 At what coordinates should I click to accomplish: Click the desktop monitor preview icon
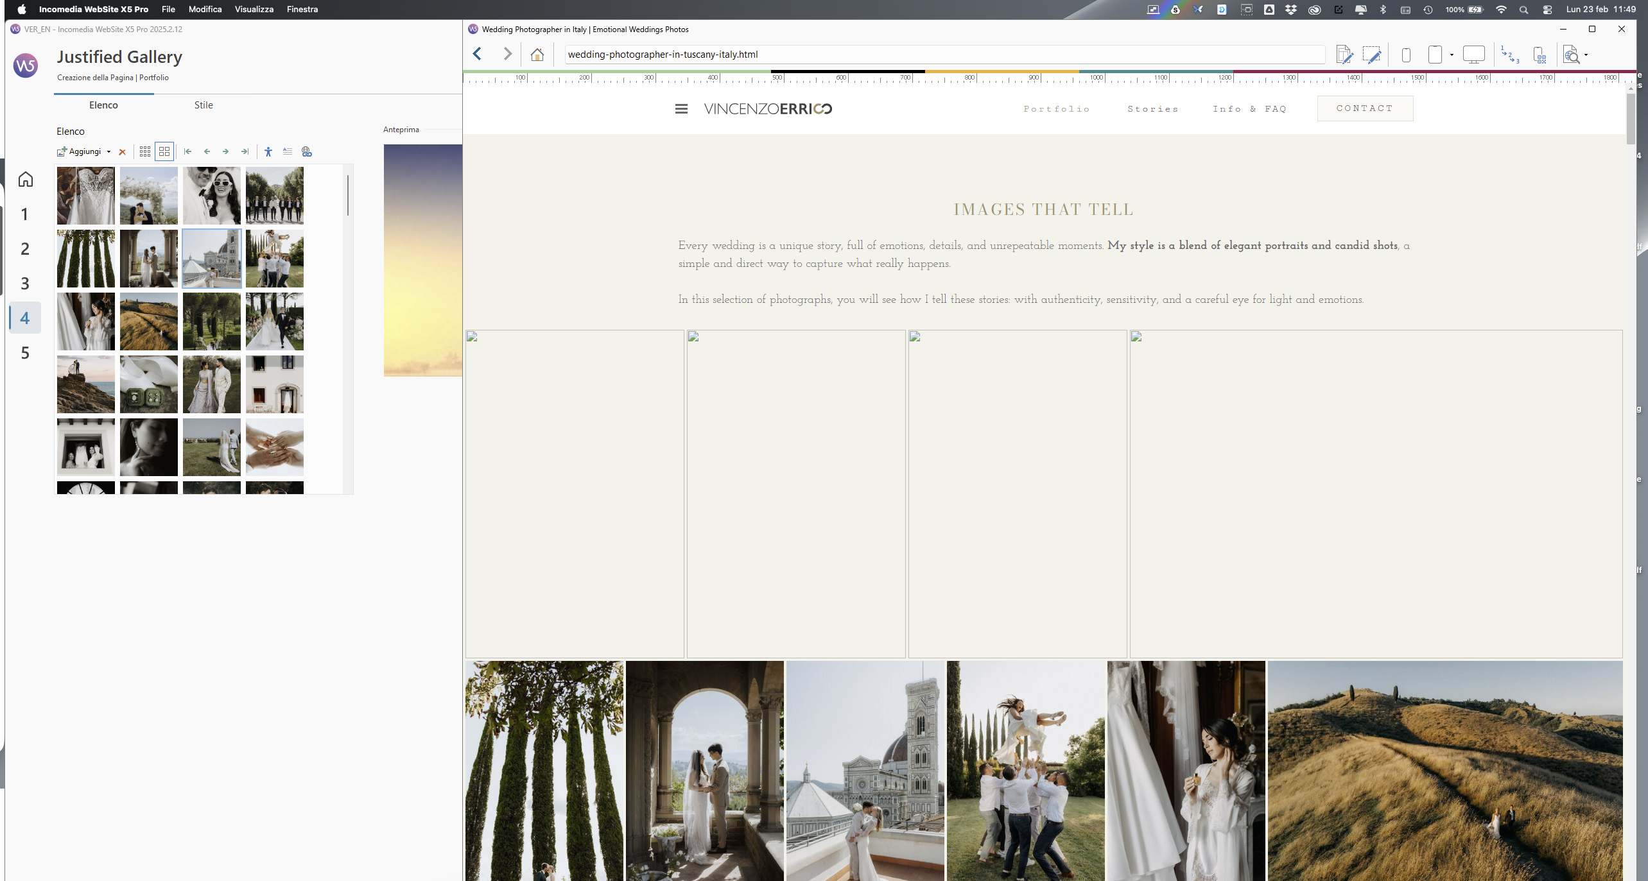[1473, 55]
